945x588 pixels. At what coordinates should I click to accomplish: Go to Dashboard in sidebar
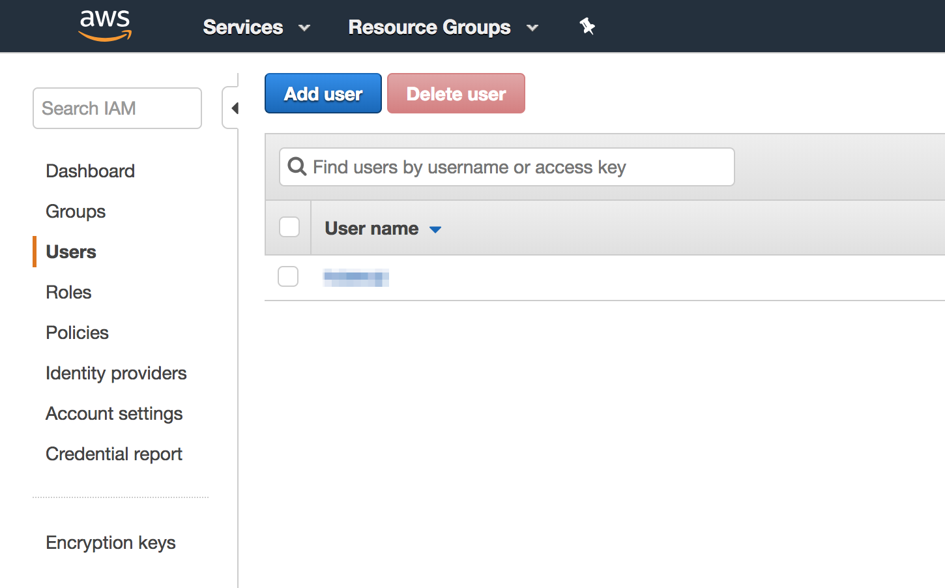91,171
